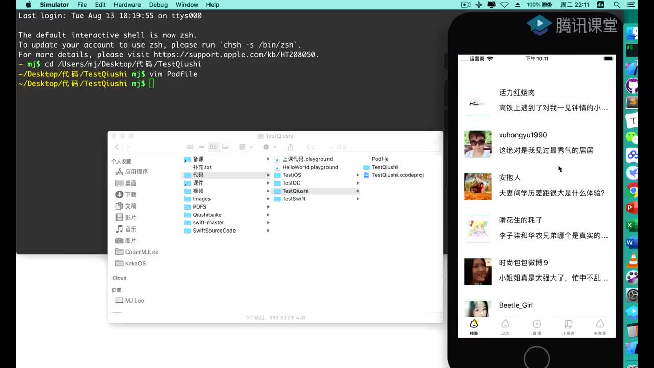Screen dimensions: 654x368
Task: Open the post by 活力红烧肉
Action: (x=536, y=101)
